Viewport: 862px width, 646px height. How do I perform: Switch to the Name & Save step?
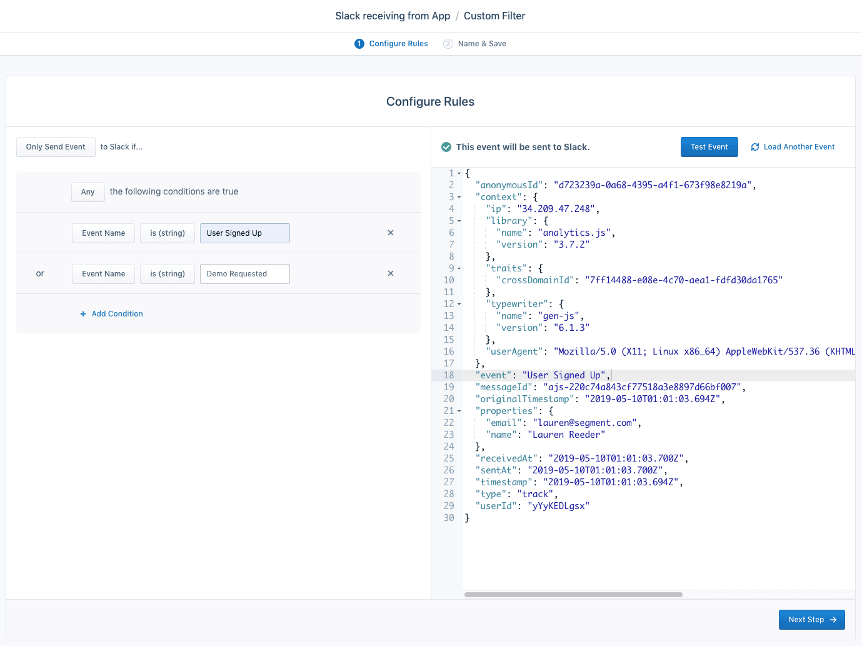[x=481, y=44]
